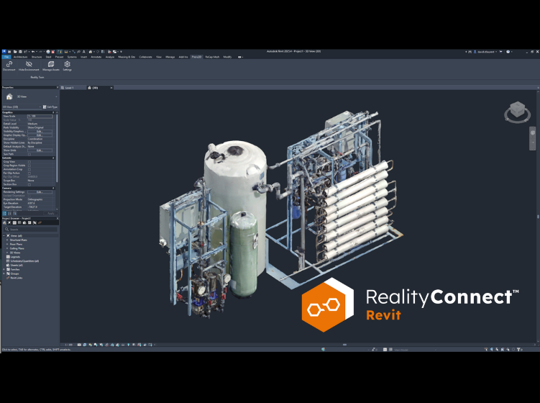Click Edit for Graphic Display Options
Screen dimensions: 540x403
(40, 135)
